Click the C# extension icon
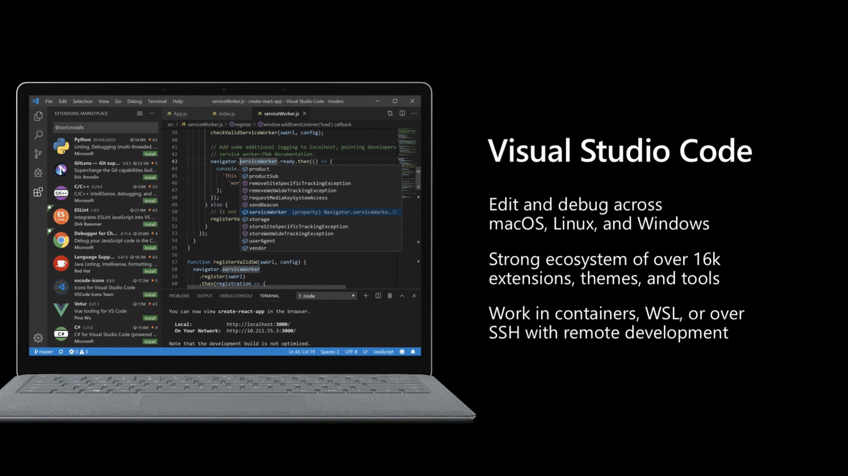The width and height of the screenshot is (848, 476). tap(61, 334)
